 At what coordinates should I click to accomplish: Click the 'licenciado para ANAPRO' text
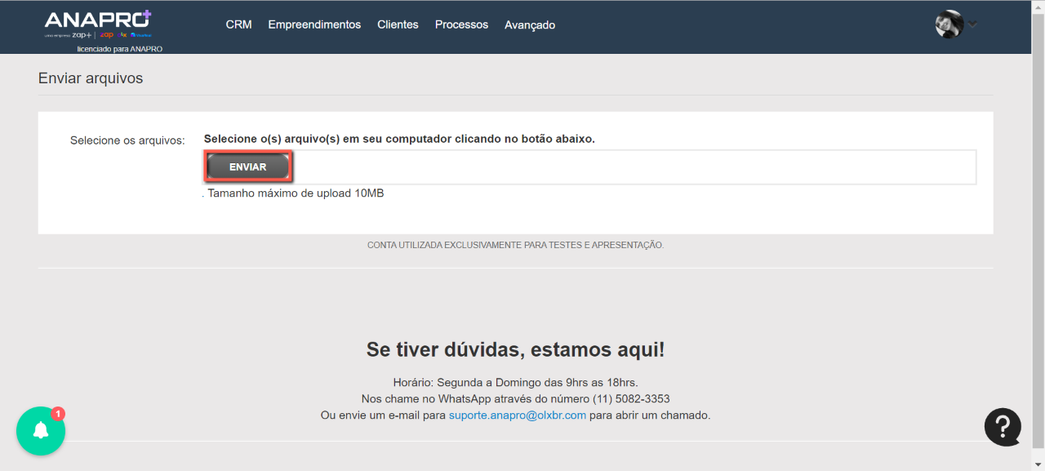pyautogui.click(x=119, y=49)
